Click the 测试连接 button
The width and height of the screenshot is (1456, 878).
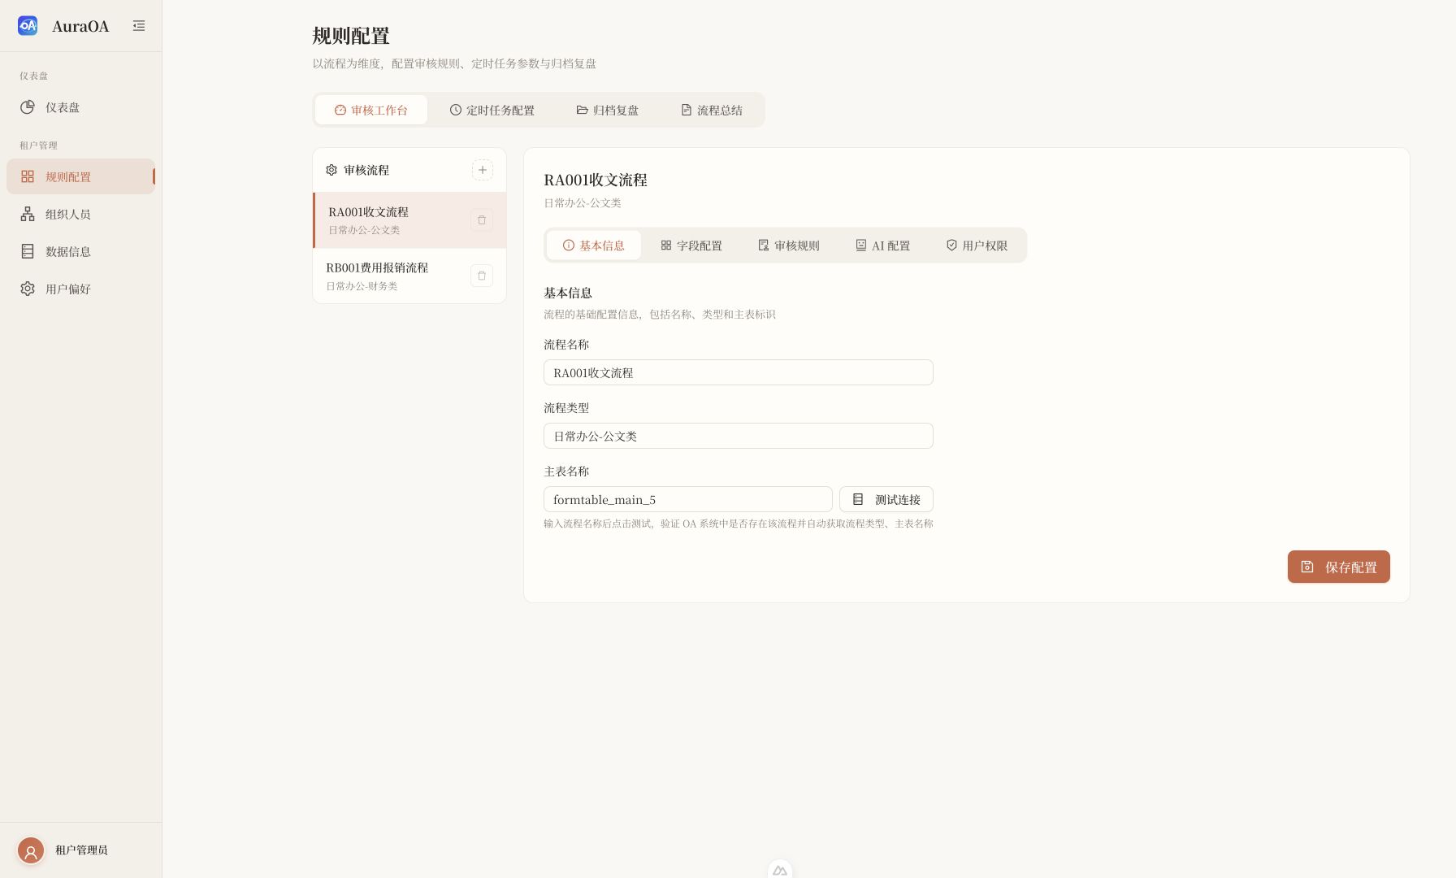tap(886, 499)
